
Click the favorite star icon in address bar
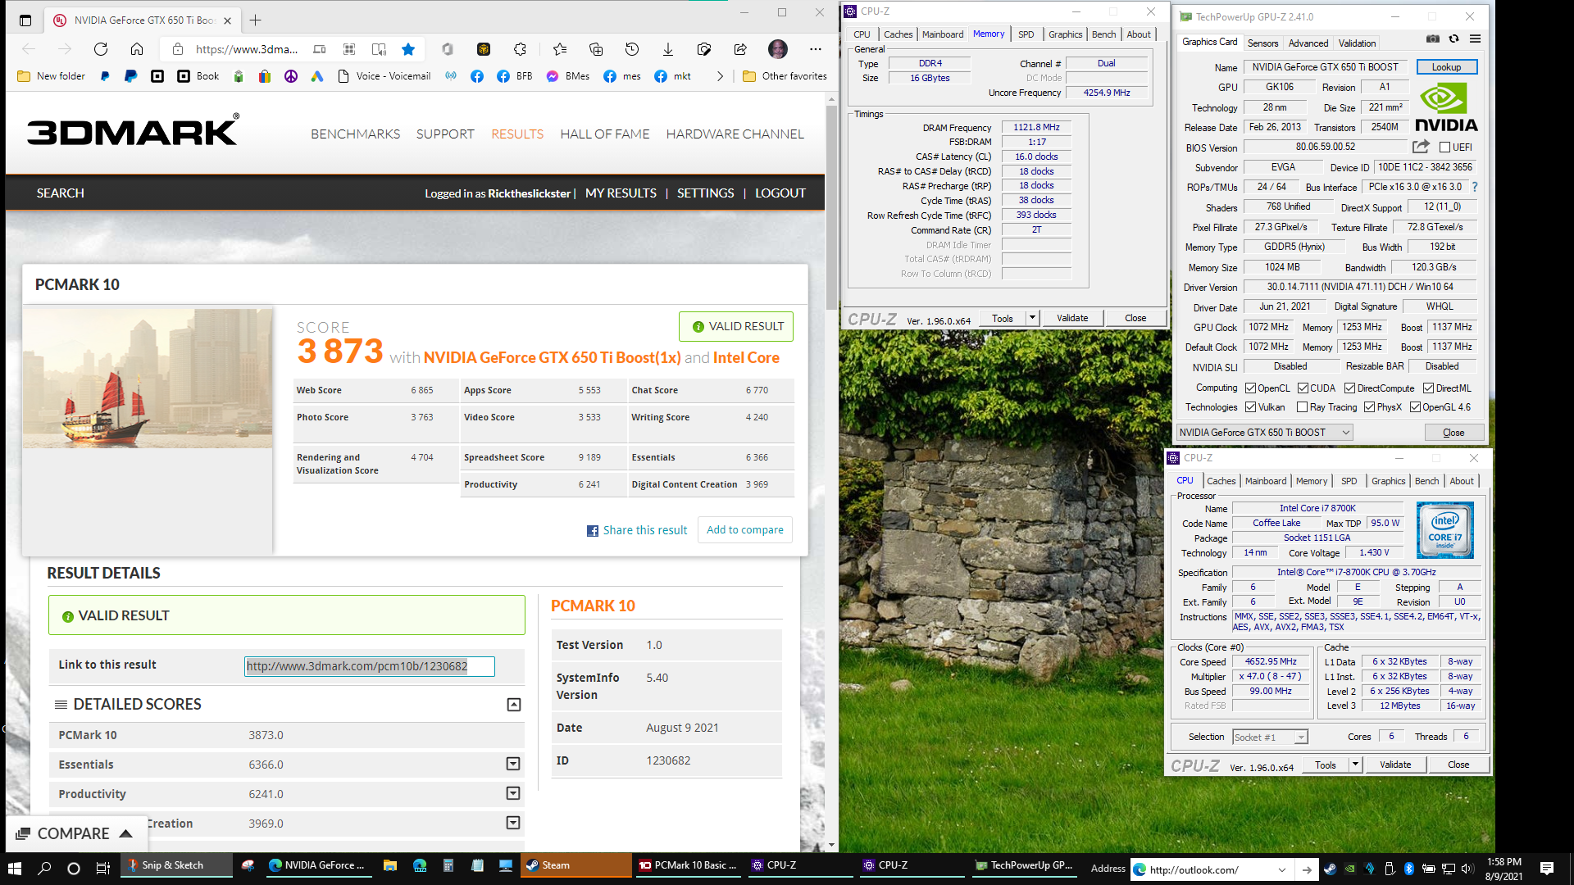coord(408,49)
